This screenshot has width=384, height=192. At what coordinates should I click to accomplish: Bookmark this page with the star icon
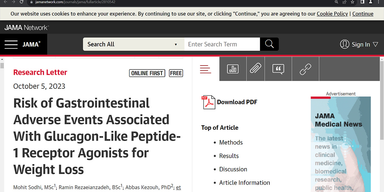click(352, 2)
